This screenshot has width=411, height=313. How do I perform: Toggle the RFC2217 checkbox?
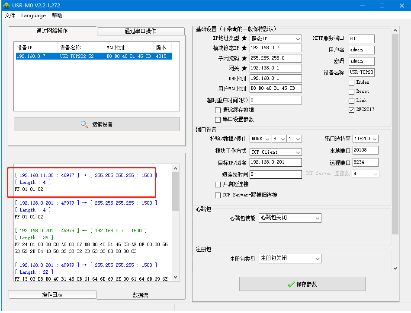pos(351,110)
